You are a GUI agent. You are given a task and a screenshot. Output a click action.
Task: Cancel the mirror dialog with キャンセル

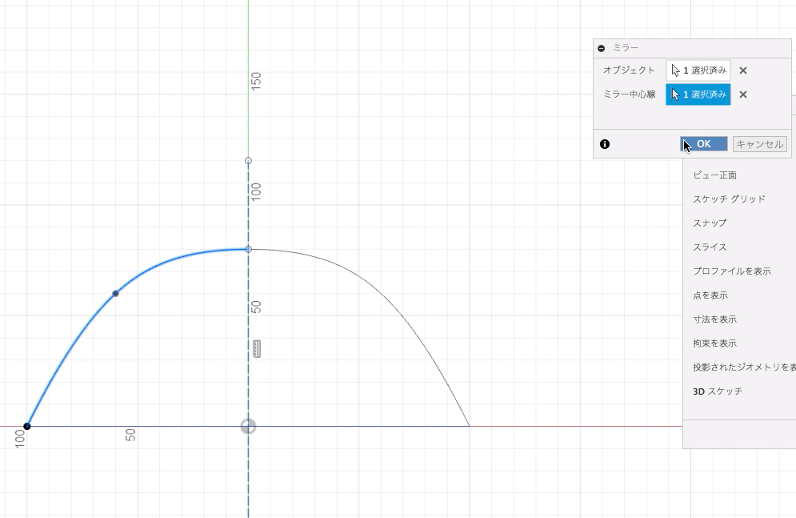tap(759, 144)
